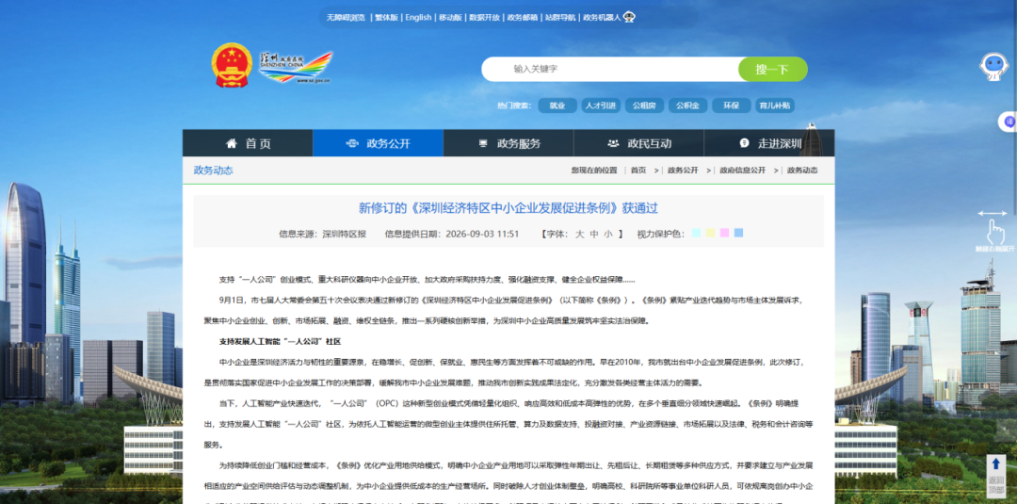Open the 政务机器人 robot icon in top bar
The image size is (1017, 504).
[x=629, y=18]
